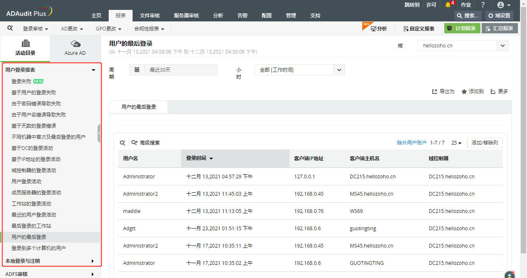
Task: Click the search reports magnifier icon
Action: click(x=10, y=28)
